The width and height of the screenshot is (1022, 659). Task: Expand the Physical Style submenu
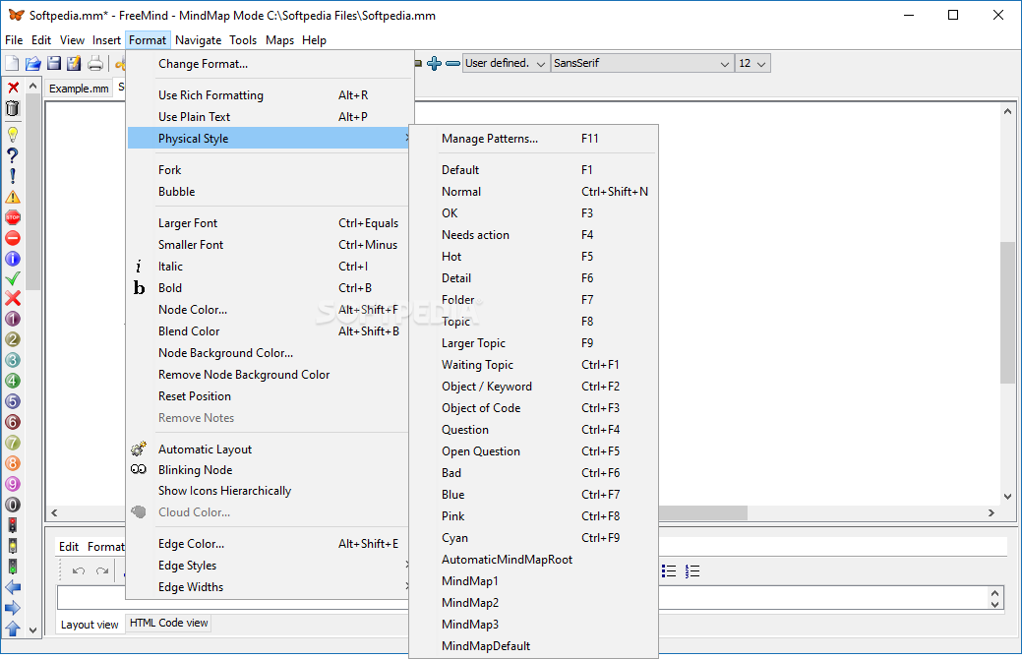(x=269, y=138)
